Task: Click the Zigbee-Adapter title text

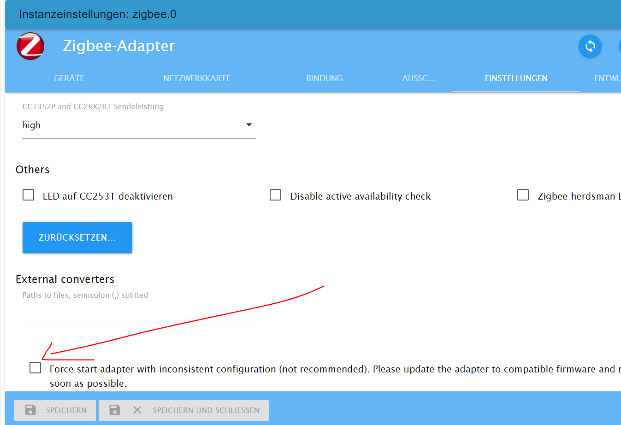Action: 119,46
